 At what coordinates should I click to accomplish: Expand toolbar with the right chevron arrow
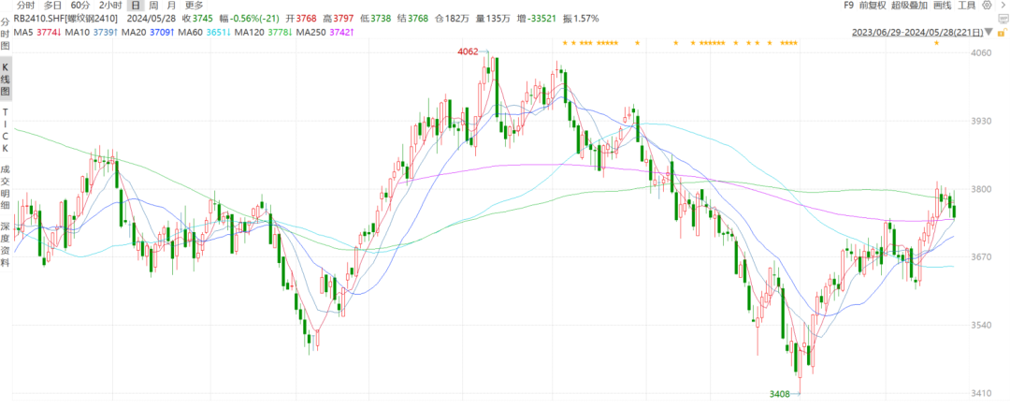(x=1003, y=6)
